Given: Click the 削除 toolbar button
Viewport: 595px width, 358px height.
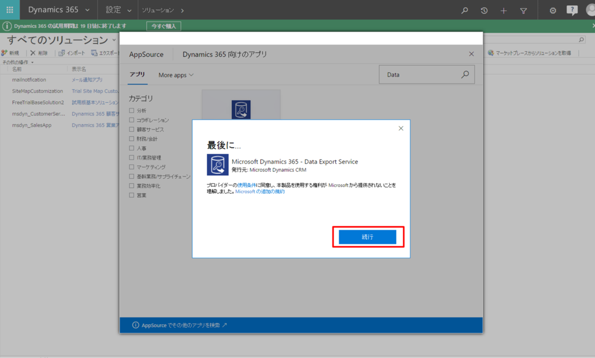Looking at the screenshot, I should click(39, 53).
